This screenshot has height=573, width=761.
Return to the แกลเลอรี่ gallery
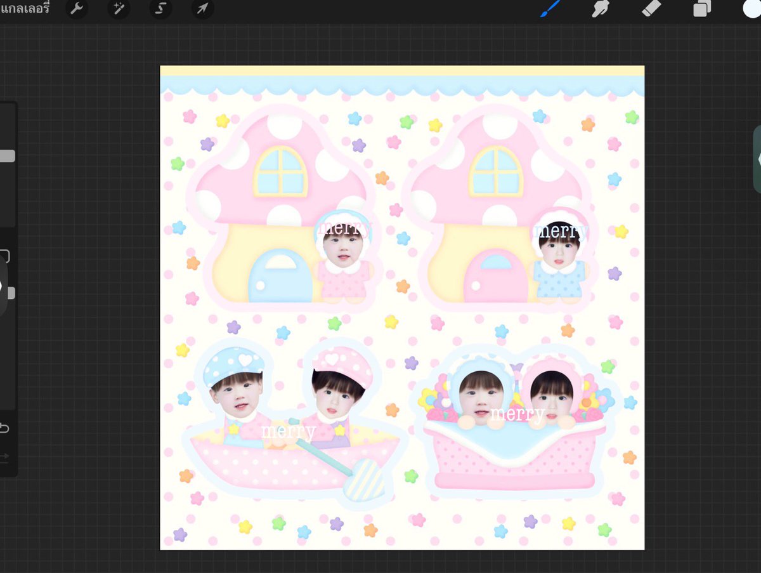pos(25,9)
